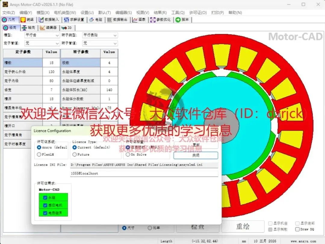Switch to the 径向 radial view
The image size is (325, 244).
10,28
